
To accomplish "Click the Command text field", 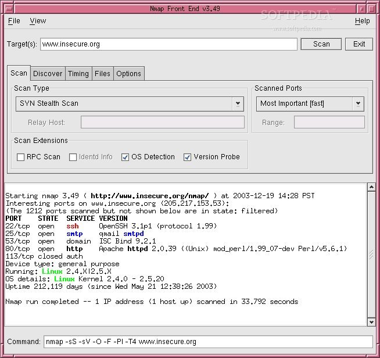I will click(x=208, y=342).
